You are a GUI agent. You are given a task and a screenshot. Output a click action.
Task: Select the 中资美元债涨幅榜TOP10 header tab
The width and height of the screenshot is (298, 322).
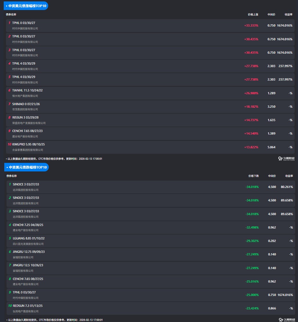pos(26,6)
